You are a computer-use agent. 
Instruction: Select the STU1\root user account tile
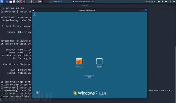coord(79,61)
